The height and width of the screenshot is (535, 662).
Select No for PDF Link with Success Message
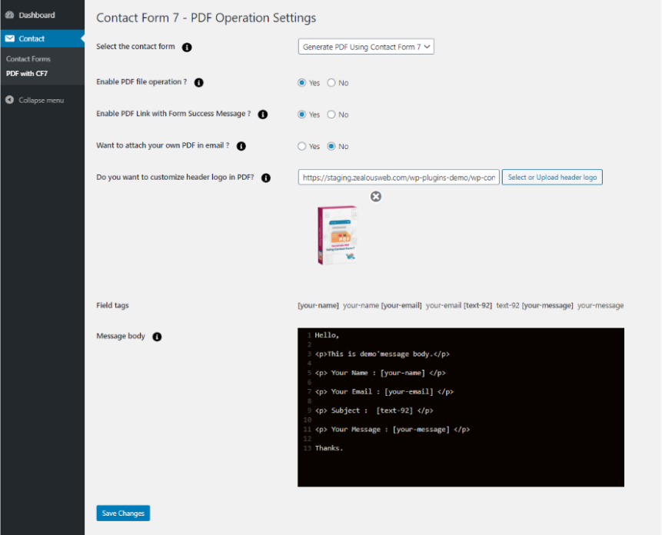331,115
